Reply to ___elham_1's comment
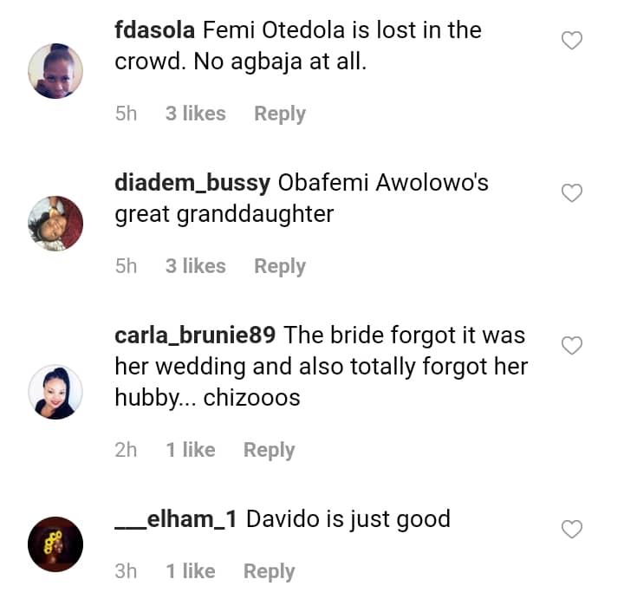The height and width of the screenshot is (599, 624). (269, 571)
